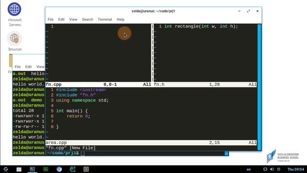
Task: Open File menu in the background terminal
Action: pyautogui.click(x=18, y=67)
